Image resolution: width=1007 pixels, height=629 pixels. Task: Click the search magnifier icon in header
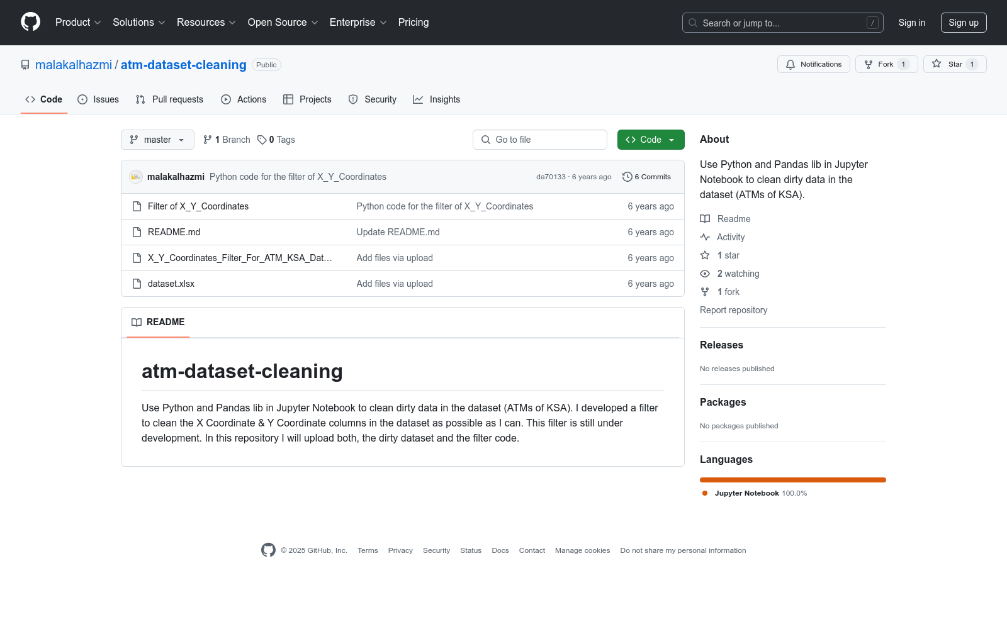[x=693, y=23]
